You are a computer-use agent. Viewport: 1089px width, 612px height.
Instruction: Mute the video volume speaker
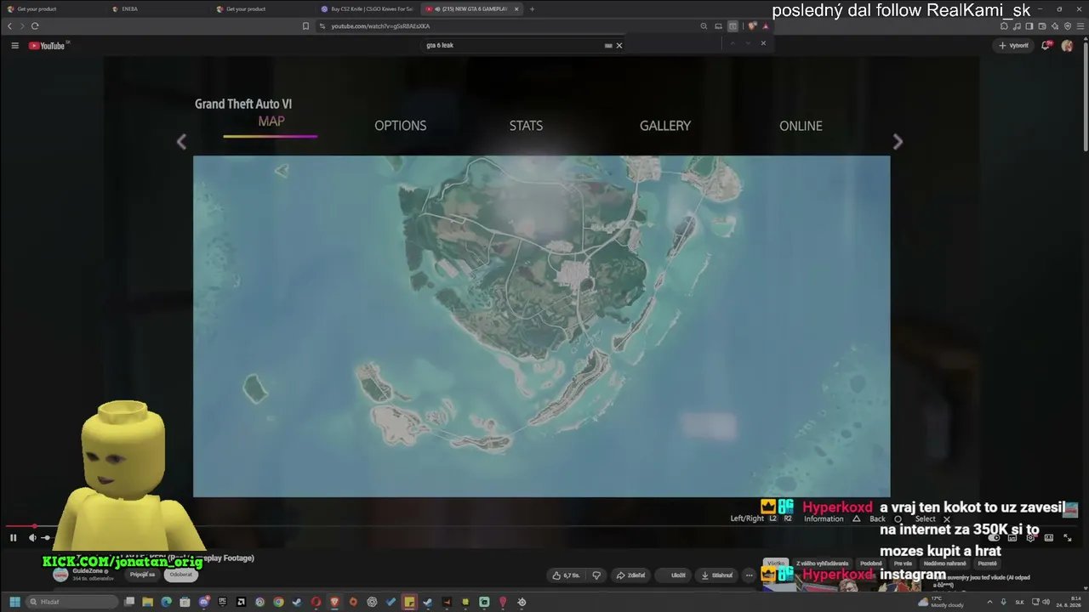point(32,537)
